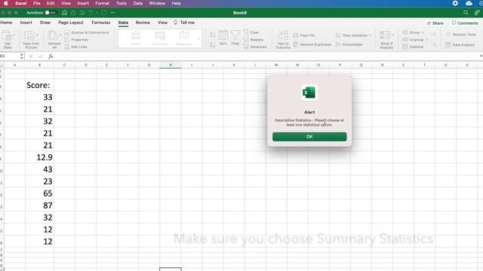Expand the data types gallery arrow
483x271 pixels.
pyautogui.click(x=198, y=38)
